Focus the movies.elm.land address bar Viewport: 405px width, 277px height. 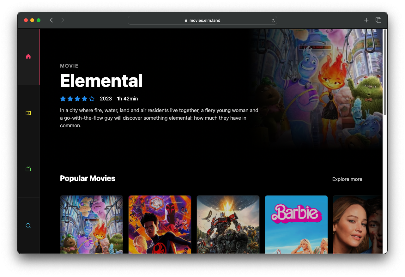[202, 20]
